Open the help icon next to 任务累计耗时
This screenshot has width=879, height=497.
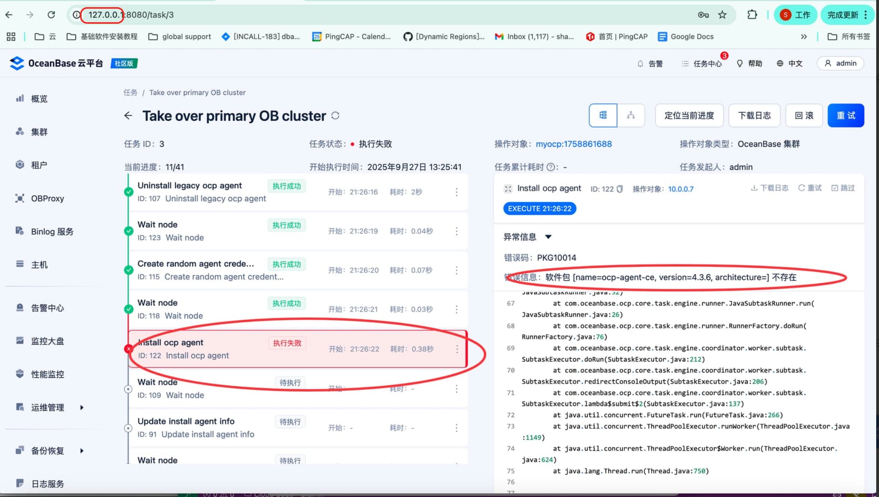click(x=551, y=167)
